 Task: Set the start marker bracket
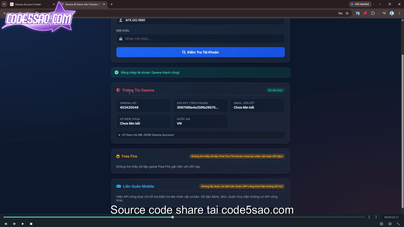[x=369, y=217]
